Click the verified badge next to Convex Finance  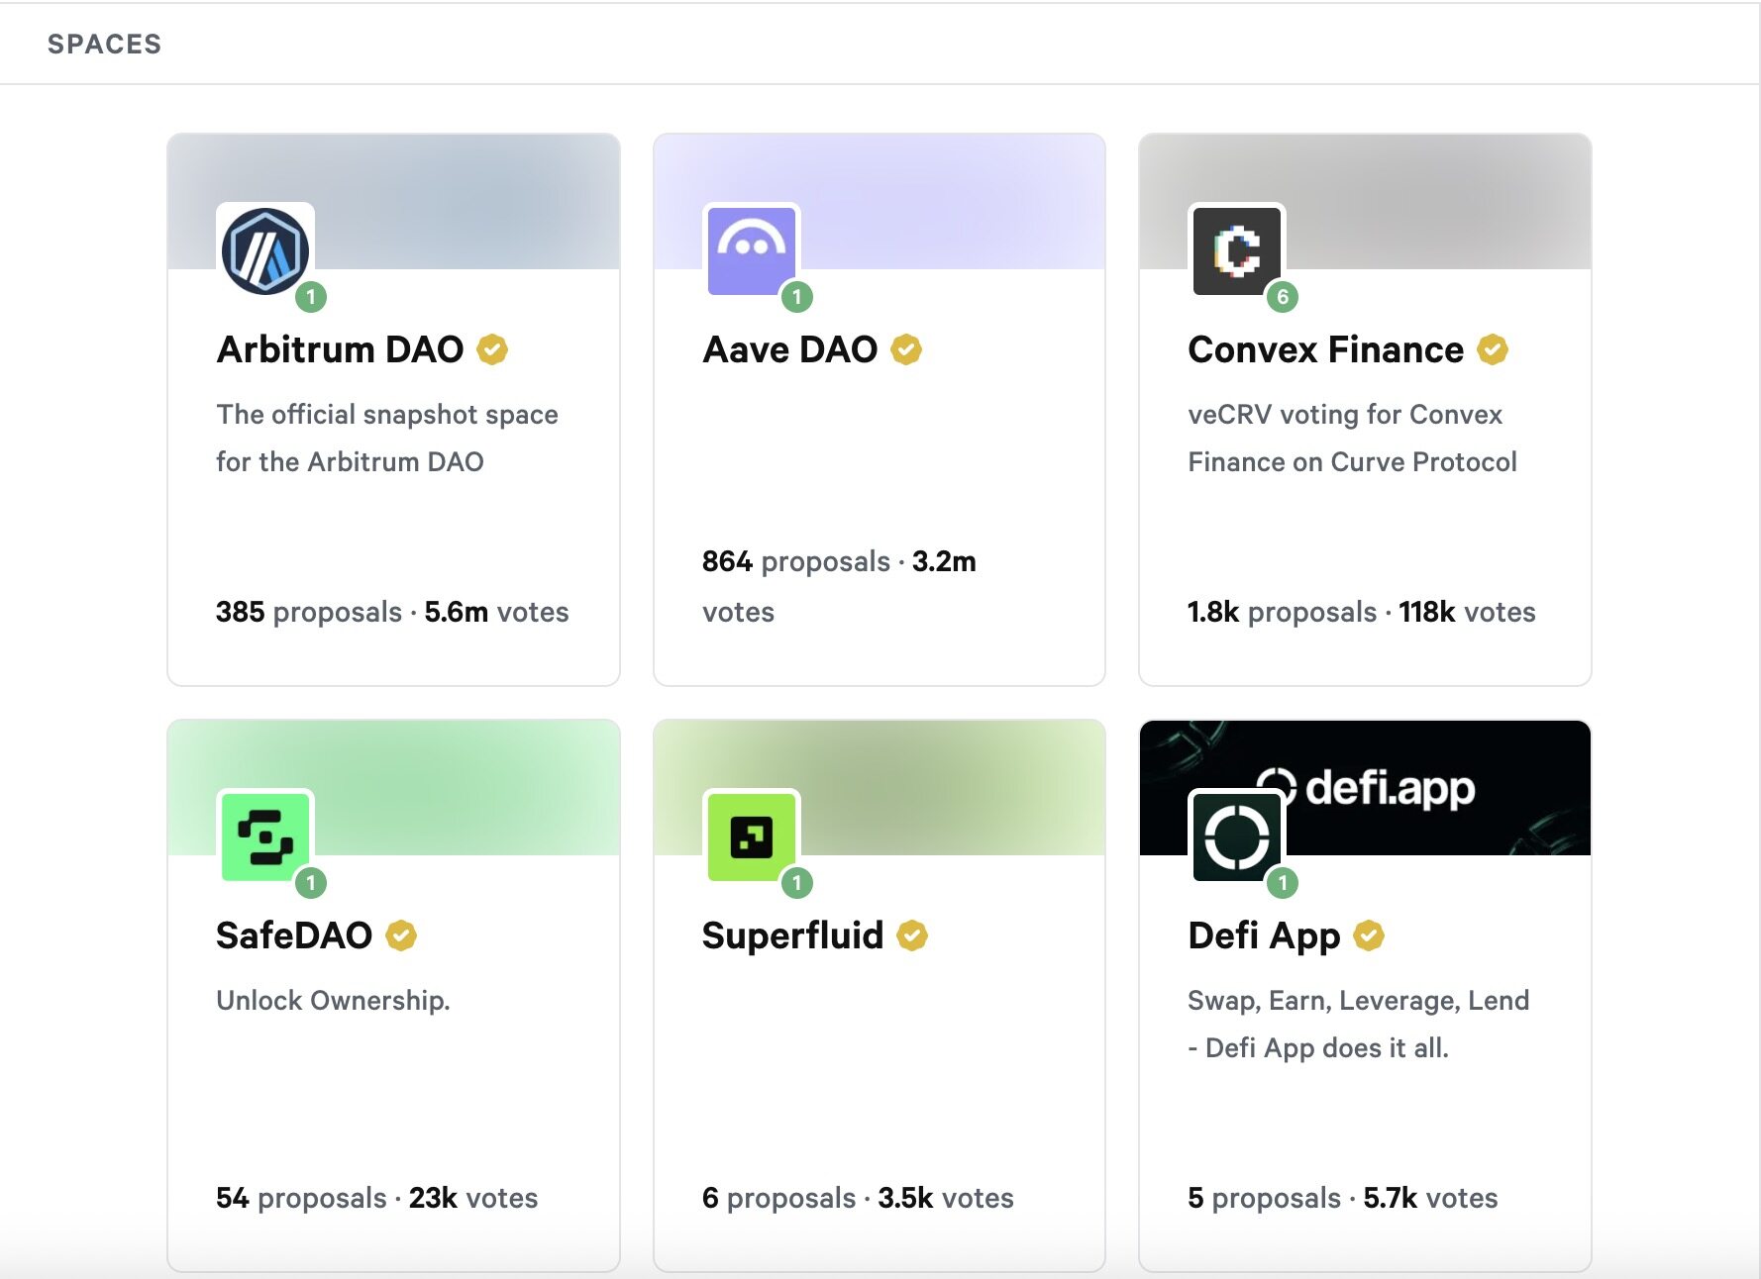[x=1493, y=349]
